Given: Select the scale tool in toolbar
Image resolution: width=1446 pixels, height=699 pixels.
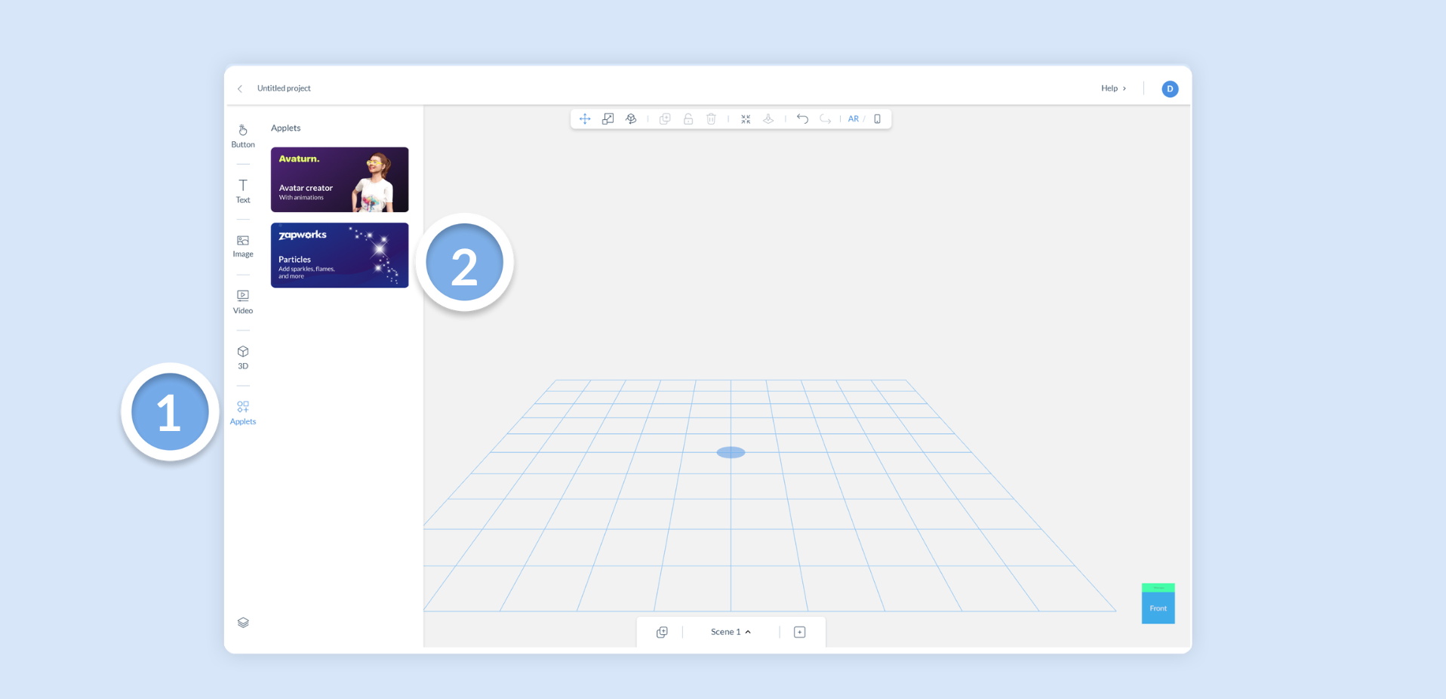Looking at the screenshot, I should [x=608, y=119].
